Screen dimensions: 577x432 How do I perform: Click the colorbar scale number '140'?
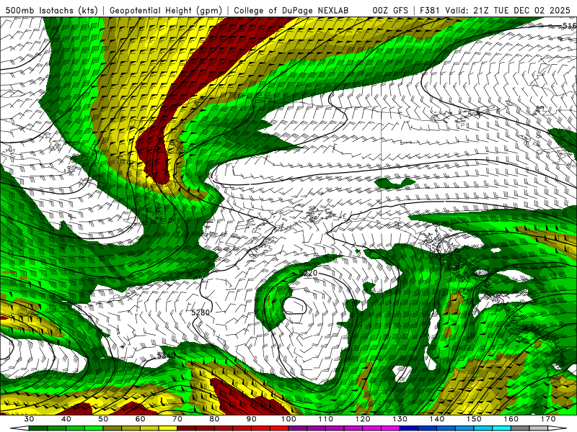(437, 419)
